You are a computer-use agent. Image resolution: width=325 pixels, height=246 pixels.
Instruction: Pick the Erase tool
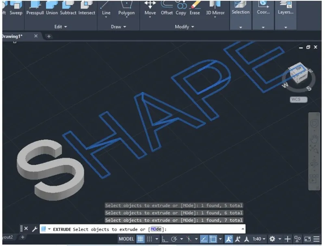(195, 8)
